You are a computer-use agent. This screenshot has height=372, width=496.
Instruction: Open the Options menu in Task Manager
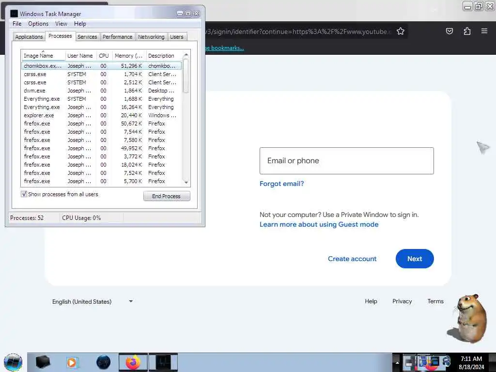point(38,24)
